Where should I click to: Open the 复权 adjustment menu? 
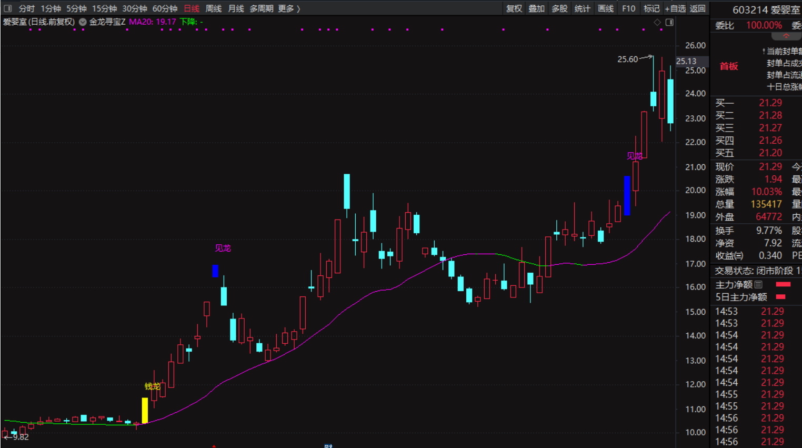514,8
